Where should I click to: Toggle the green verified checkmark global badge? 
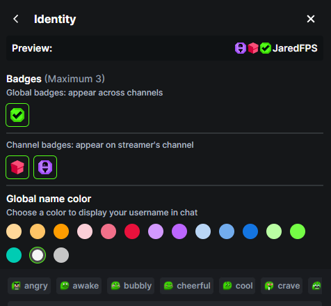click(17, 115)
